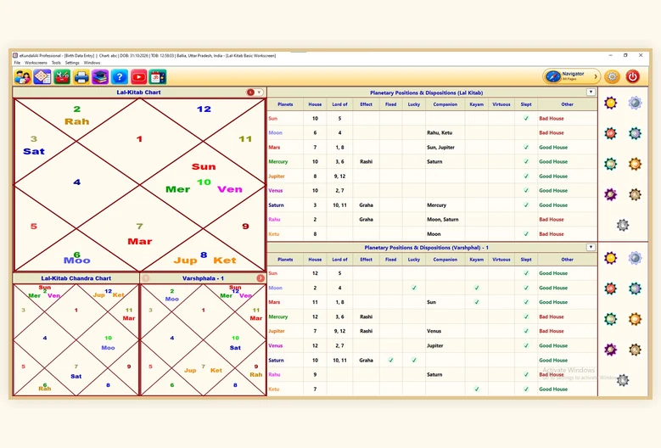This screenshot has height=448, width=661.
Task: Open the Windows menu
Action: tap(92, 63)
